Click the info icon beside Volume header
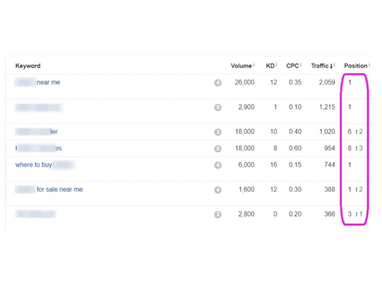 pos(253,65)
